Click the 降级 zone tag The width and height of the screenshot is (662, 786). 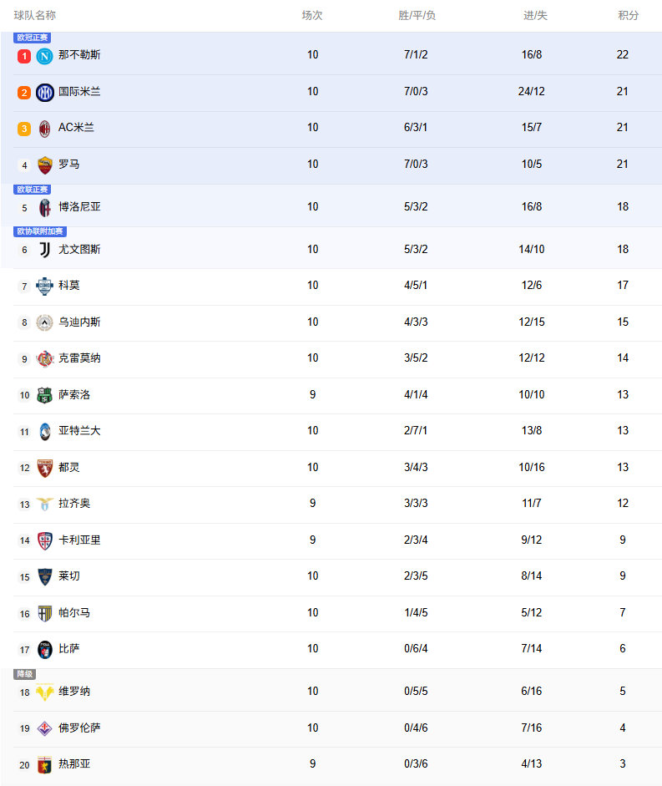coord(25,674)
